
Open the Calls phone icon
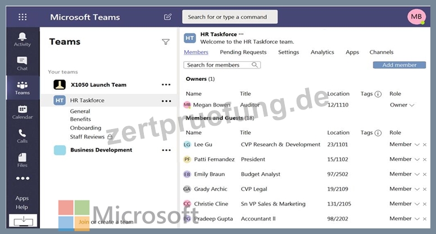point(22,133)
